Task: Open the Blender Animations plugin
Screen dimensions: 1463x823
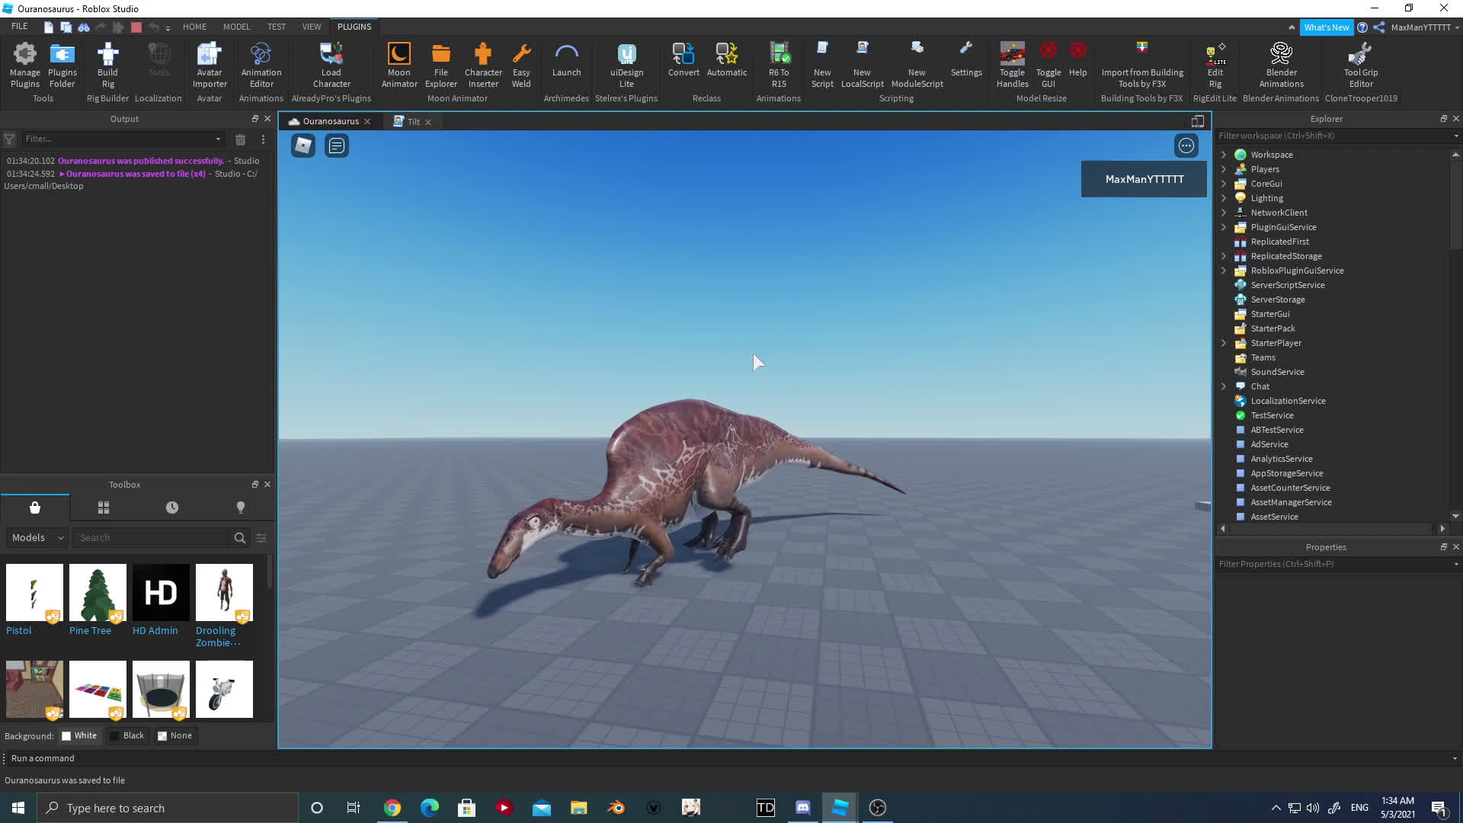Action: [1280, 65]
